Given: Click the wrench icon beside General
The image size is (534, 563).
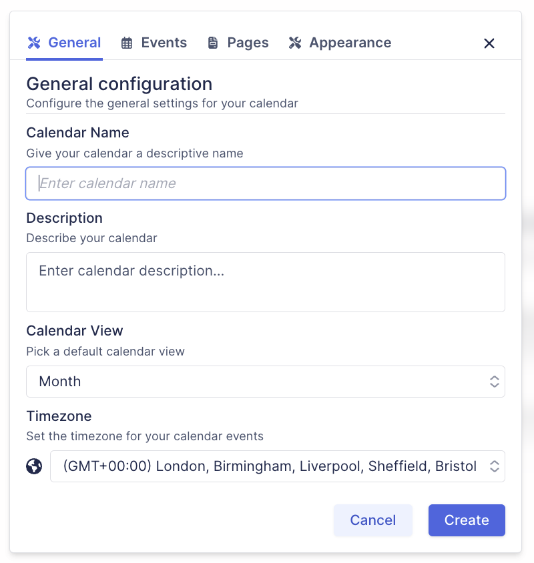Looking at the screenshot, I should click(x=34, y=43).
